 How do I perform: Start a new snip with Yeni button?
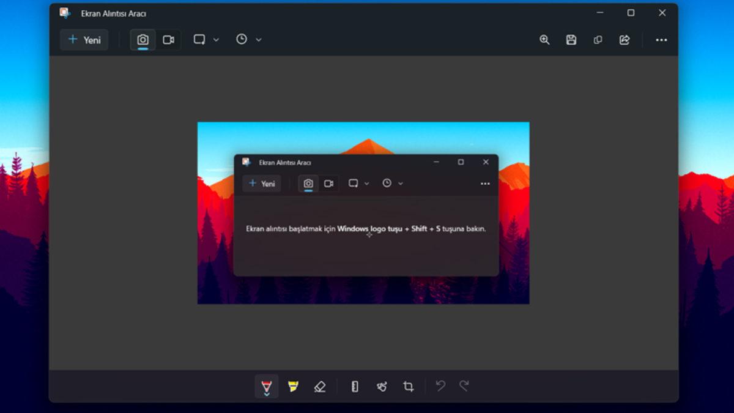pos(84,39)
